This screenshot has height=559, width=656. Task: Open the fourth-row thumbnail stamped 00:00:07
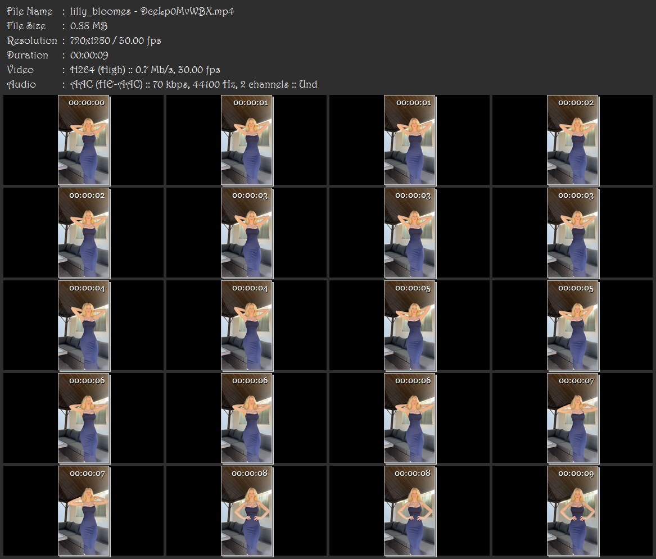tap(573, 418)
